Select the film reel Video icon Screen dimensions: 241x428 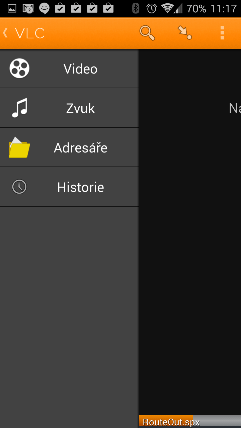pyautogui.click(x=19, y=68)
